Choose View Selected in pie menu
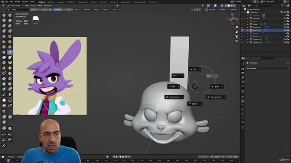 tap(216, 97)
